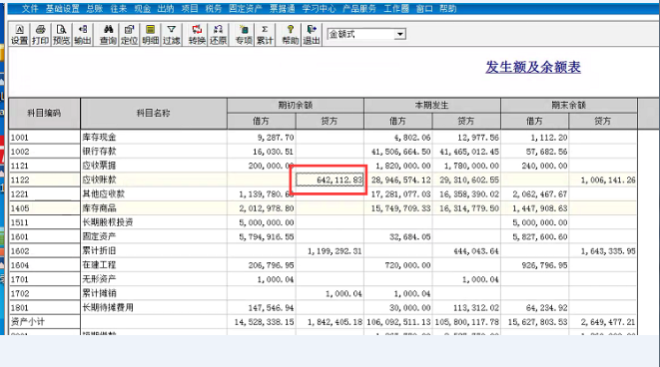Select the 14,528,338.15 subtotal opening debit cell
660x367 pixels.
click(x=262, y=322)
